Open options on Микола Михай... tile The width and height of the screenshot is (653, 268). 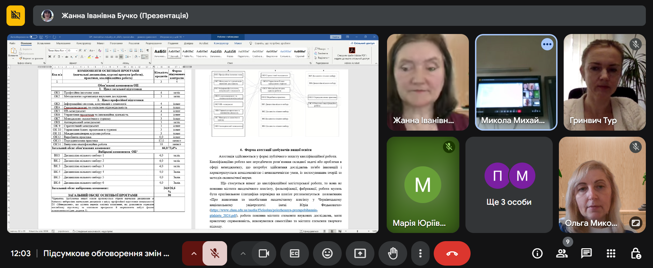(x=547, y=44)
